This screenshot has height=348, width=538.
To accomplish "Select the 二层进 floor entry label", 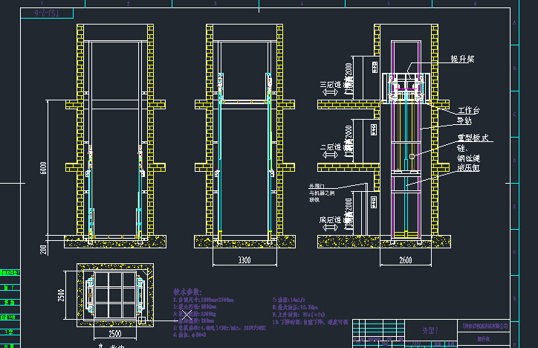I will 331,147.
